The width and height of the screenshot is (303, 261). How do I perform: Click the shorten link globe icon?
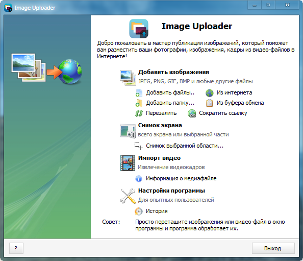point(192,113)
